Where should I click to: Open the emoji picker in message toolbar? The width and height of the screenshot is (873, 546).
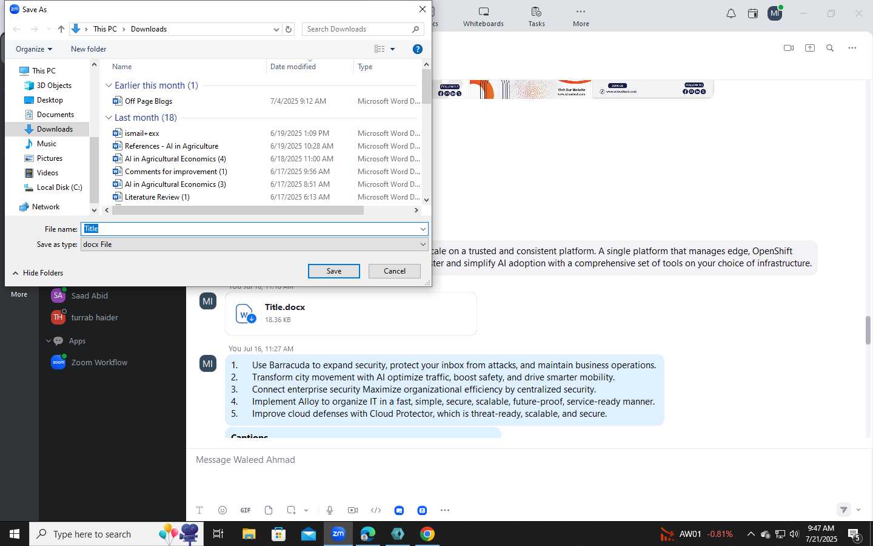coord(222,510)
